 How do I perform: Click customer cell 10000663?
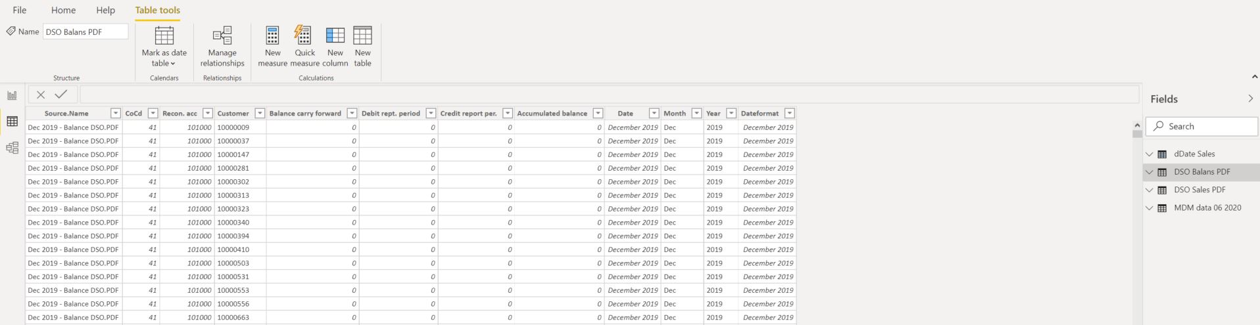click(x=240, y=317)
